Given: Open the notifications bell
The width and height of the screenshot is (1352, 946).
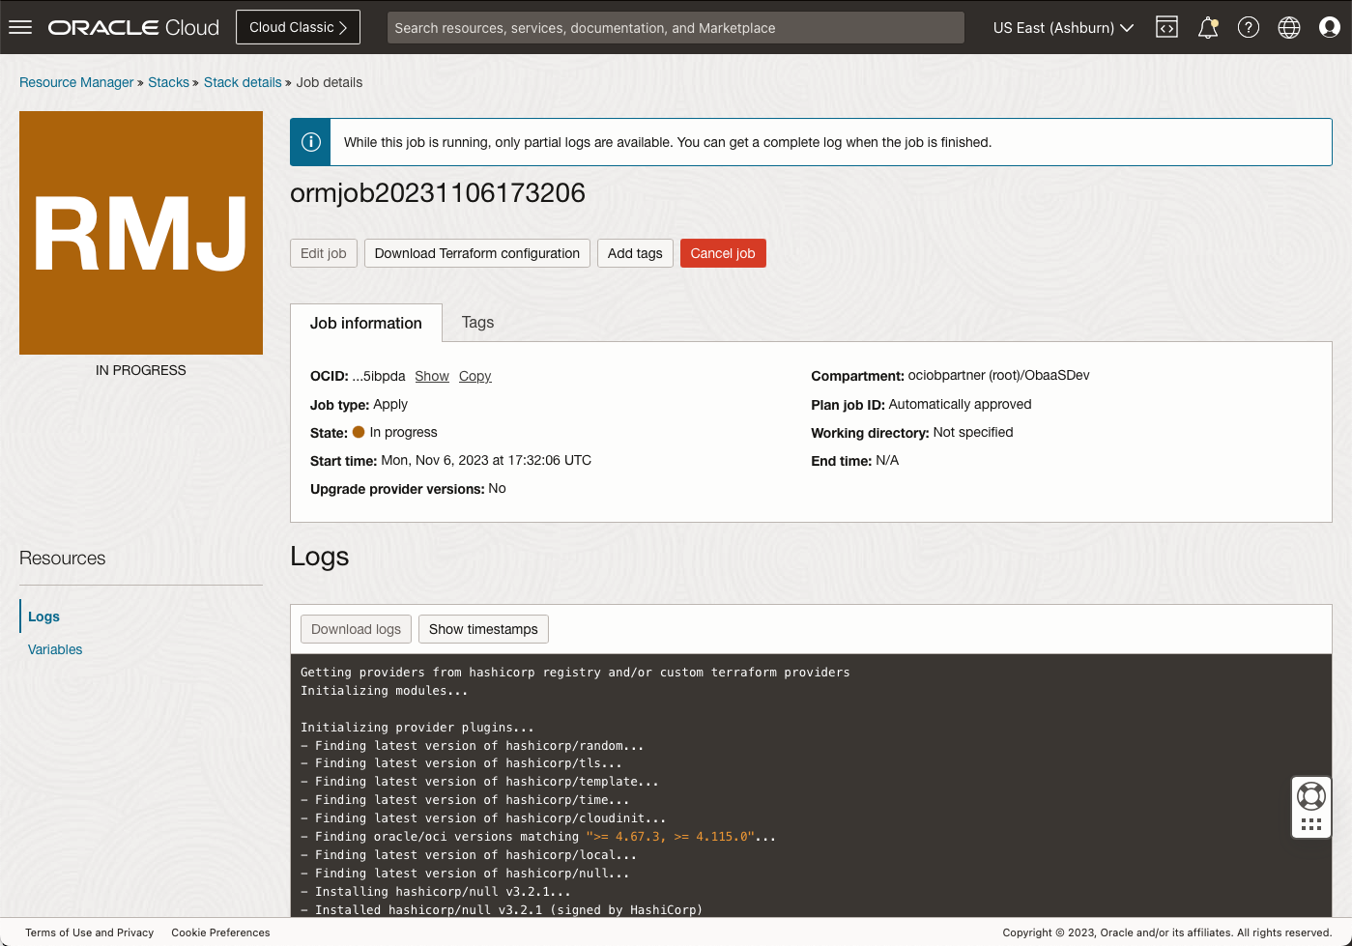Looking at the screenshot, I should pos(1207,27).
